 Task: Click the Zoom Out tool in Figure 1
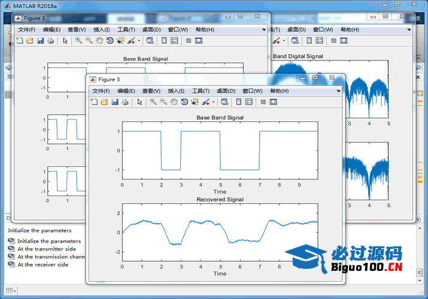point(89,41)
